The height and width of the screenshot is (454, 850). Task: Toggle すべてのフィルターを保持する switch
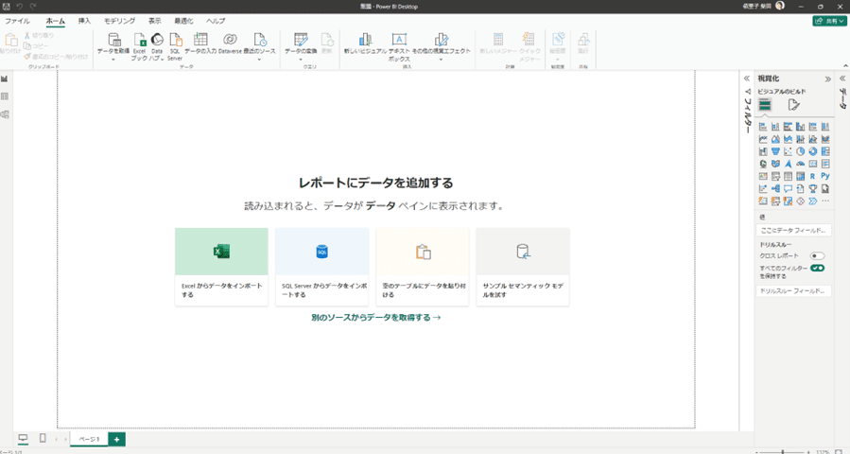coord(817,269)
